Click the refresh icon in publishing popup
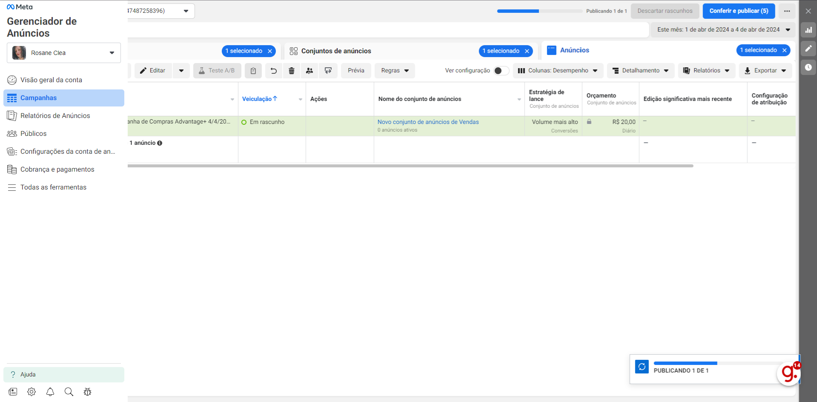Screen dimensions: 817x402 tap(642, 367)
